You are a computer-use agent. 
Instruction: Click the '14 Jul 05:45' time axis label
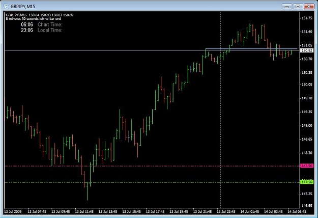(297, 211)
